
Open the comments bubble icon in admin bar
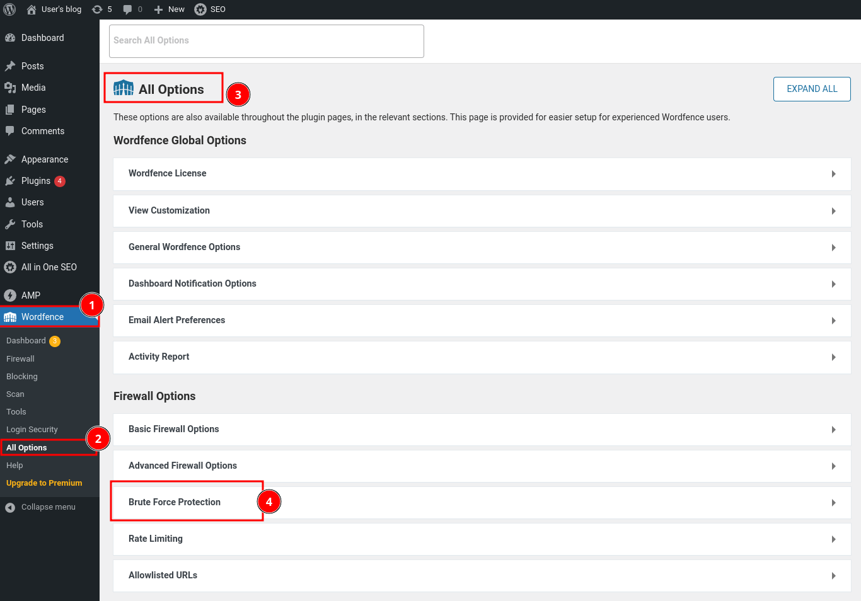tap(128, 9)
